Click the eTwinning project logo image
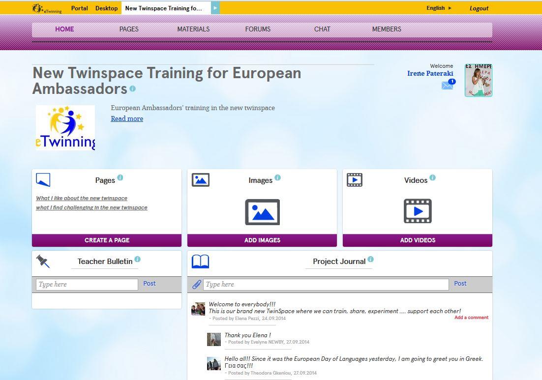The image size is (542, 380). tap(65, 127)
